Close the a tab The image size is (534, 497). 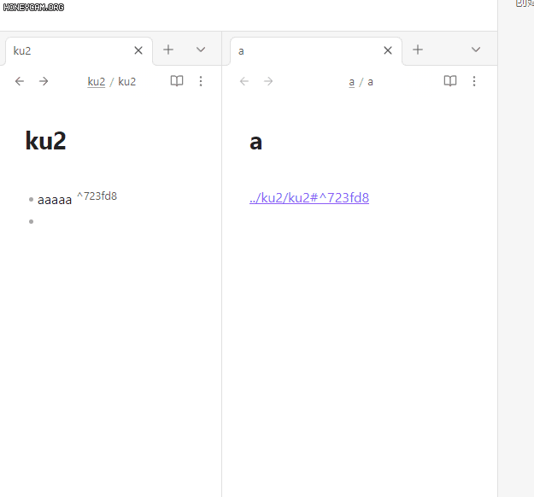point(388,50)
